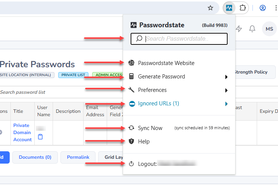The height and width of the screenshot is (189, 278).
Task: Click the Help shield icon
Action: [x=131, y=142]
